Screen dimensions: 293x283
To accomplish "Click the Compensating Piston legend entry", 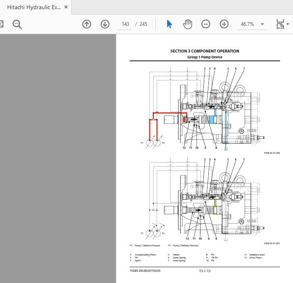I will click(x=145, y=255).
